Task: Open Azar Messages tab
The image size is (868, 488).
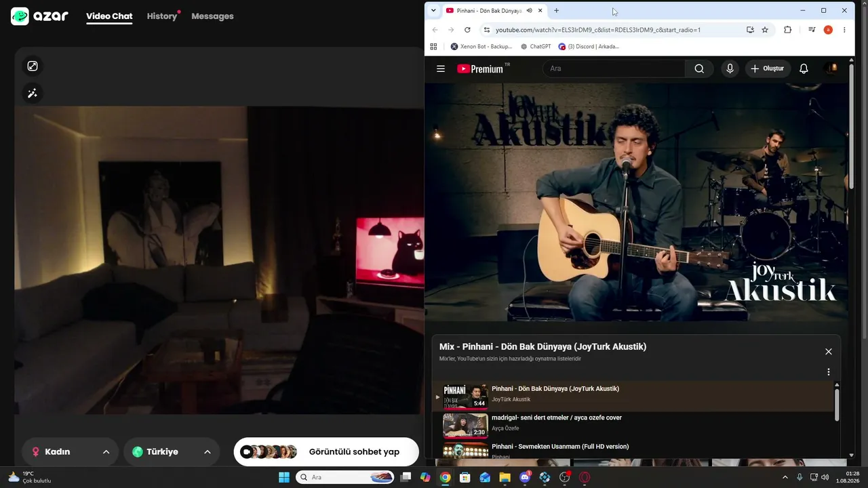Action: (x=212, y=16)
